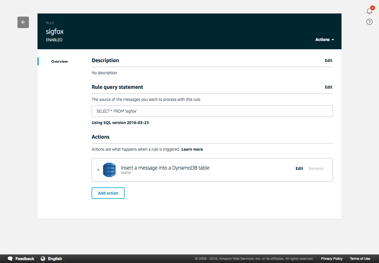Screen dimensions: 379x263
Task: Click the Feedback speech bubble icon
Action: (x=10, y=259)
